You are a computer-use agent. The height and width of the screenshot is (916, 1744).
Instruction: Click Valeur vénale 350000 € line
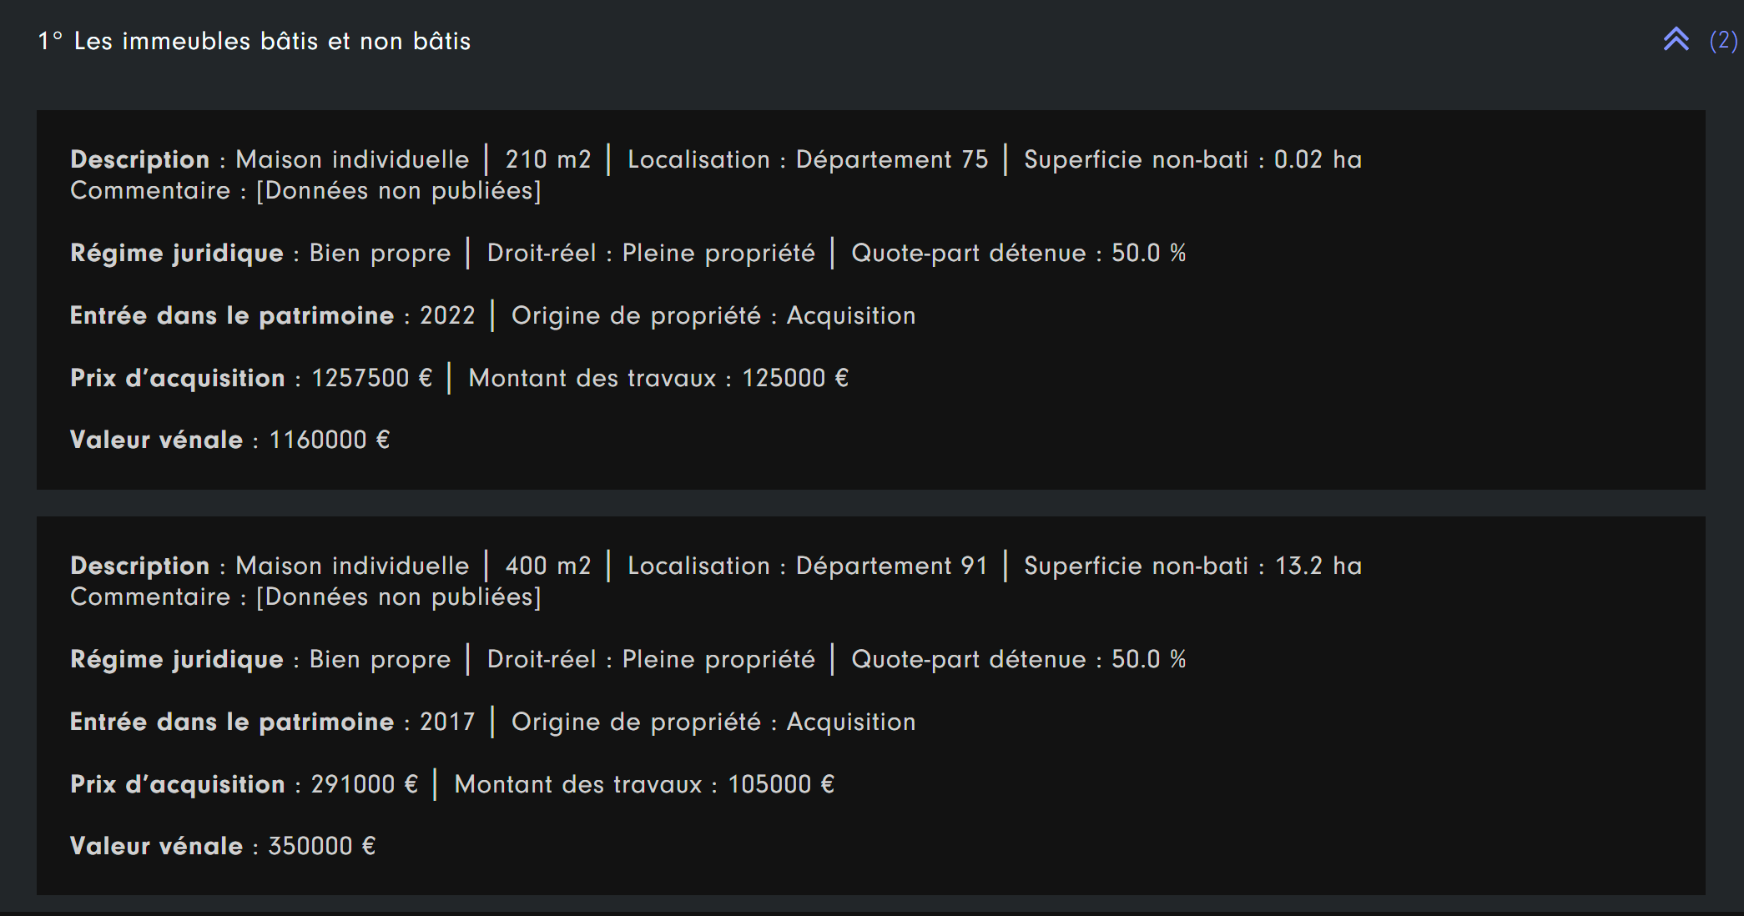tap(224, 846)
